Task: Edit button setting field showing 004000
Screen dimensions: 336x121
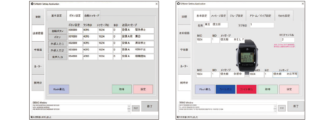Action: [75, 57]
